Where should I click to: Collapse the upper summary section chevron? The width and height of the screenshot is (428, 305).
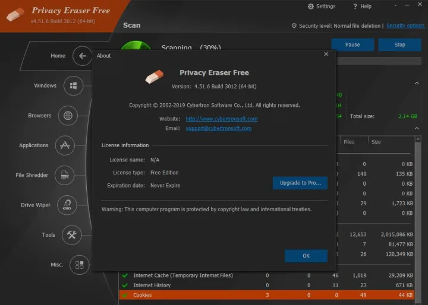(417, 83)
